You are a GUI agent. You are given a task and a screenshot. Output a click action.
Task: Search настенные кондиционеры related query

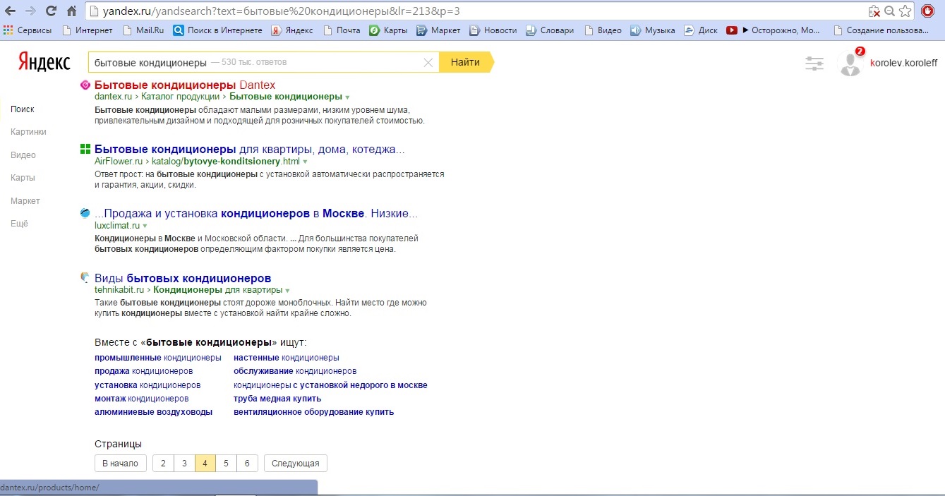287,358
